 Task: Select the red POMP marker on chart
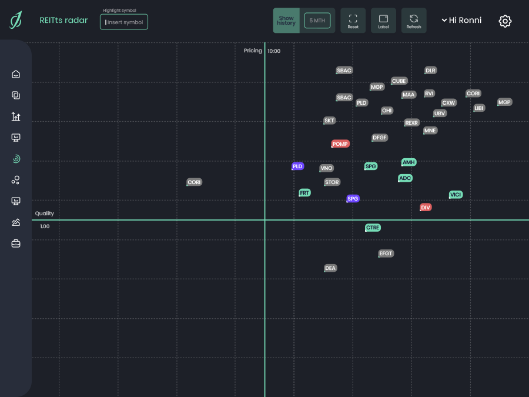pyautogui.click(x=340, y=144)
